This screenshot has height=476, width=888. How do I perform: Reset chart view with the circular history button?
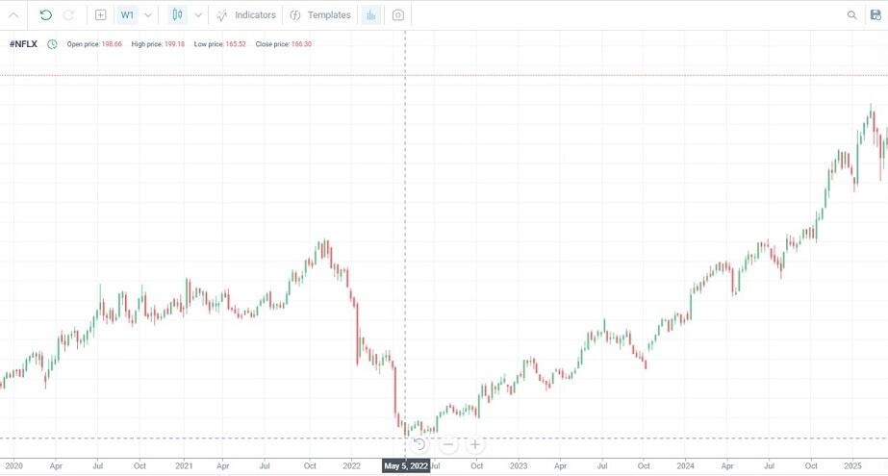coord(420,444)
